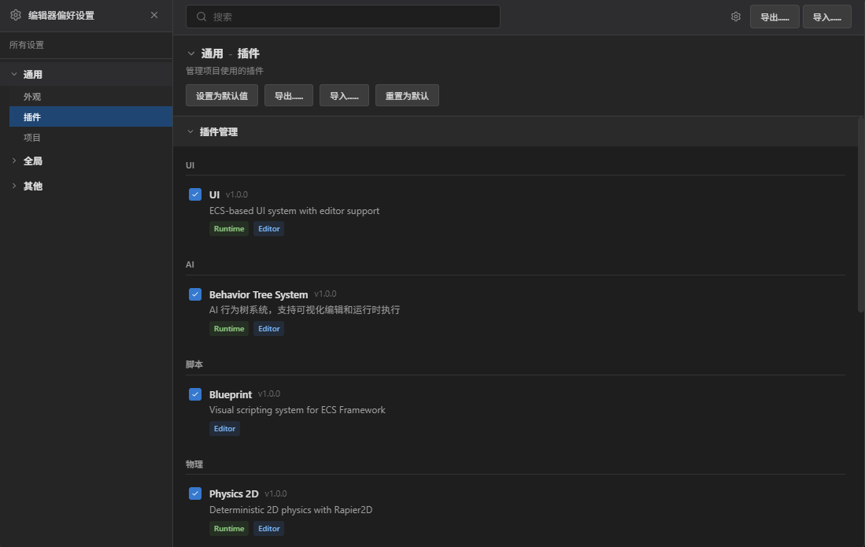
Task: Disable the Physics 2D plugin
Action: coord(194,493)
